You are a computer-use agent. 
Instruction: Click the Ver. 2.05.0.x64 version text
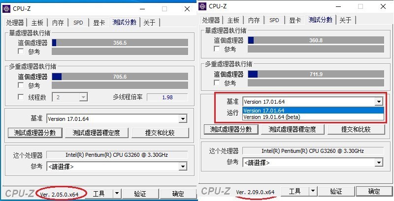point(59,194)
